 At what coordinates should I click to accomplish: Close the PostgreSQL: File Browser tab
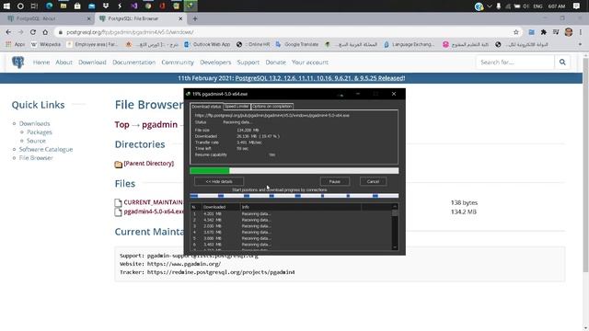[x=180, y=18]
